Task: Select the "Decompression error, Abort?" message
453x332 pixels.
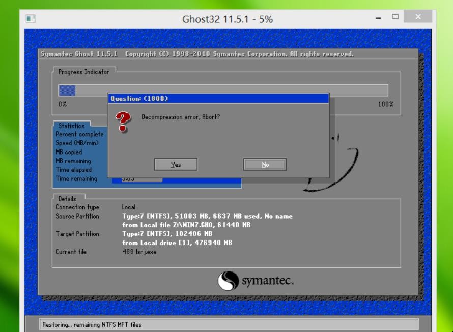Action: click(x=181, y=117)
